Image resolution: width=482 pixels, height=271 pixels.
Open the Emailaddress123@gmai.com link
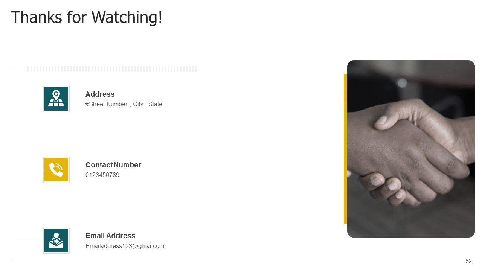pos(125,246)
